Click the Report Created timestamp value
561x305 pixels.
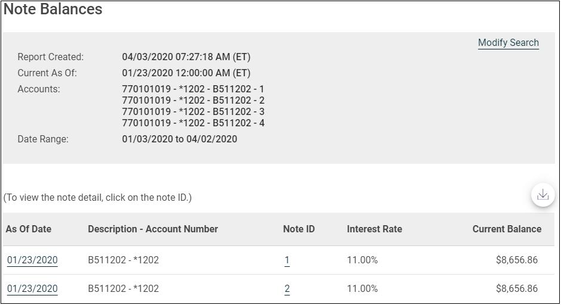click(186, 57)
